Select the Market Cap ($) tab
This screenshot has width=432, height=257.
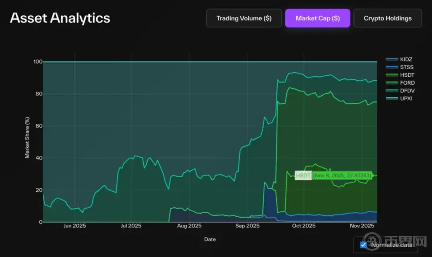tap(318, 18)
